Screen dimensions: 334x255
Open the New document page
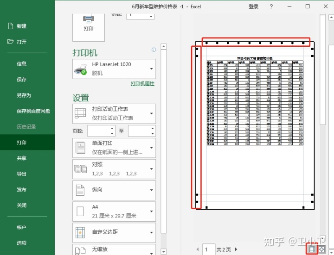pyautogui.click(x=21, y=26)
